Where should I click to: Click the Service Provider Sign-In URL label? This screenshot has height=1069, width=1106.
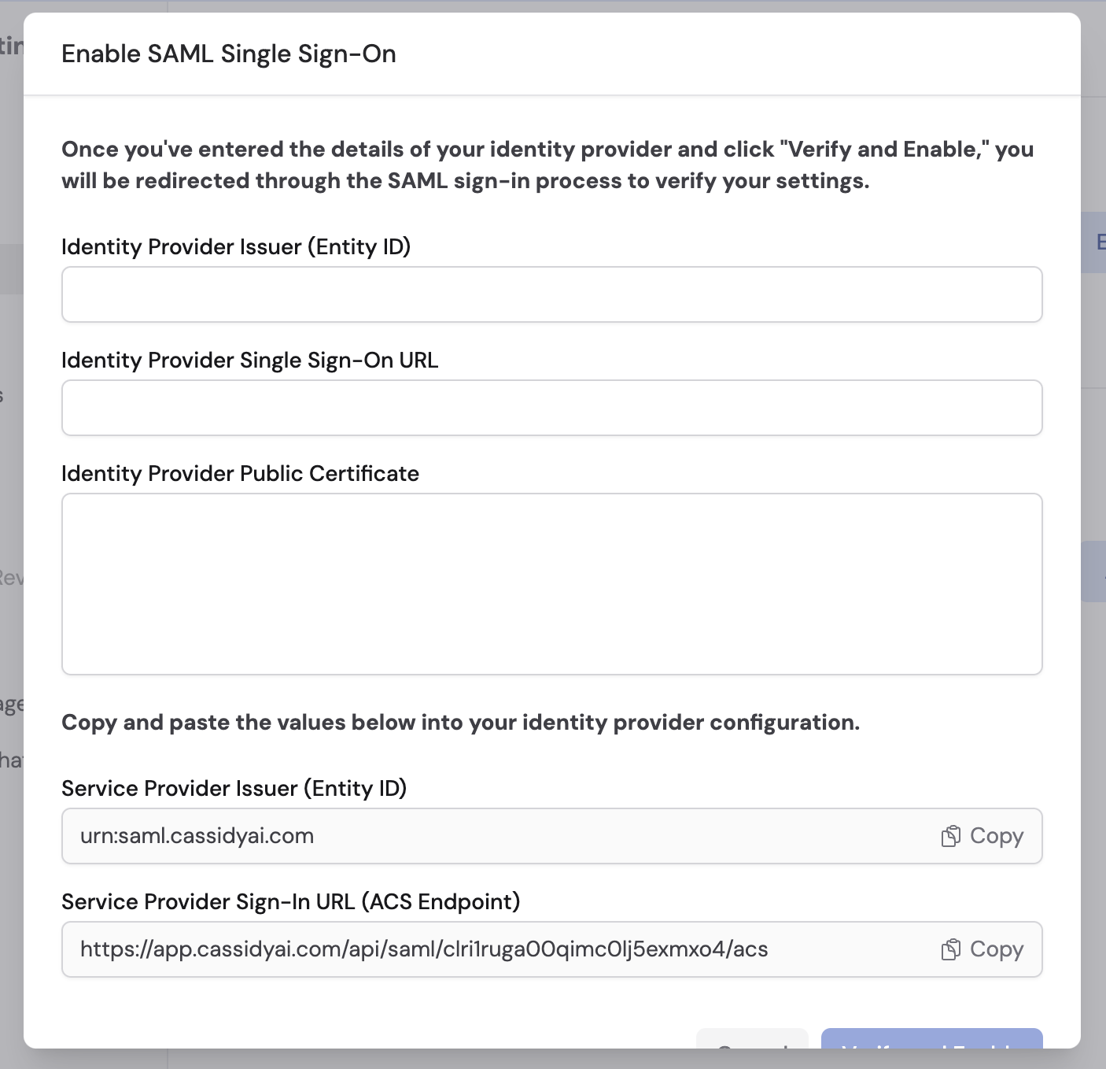(x=292, y=901)
